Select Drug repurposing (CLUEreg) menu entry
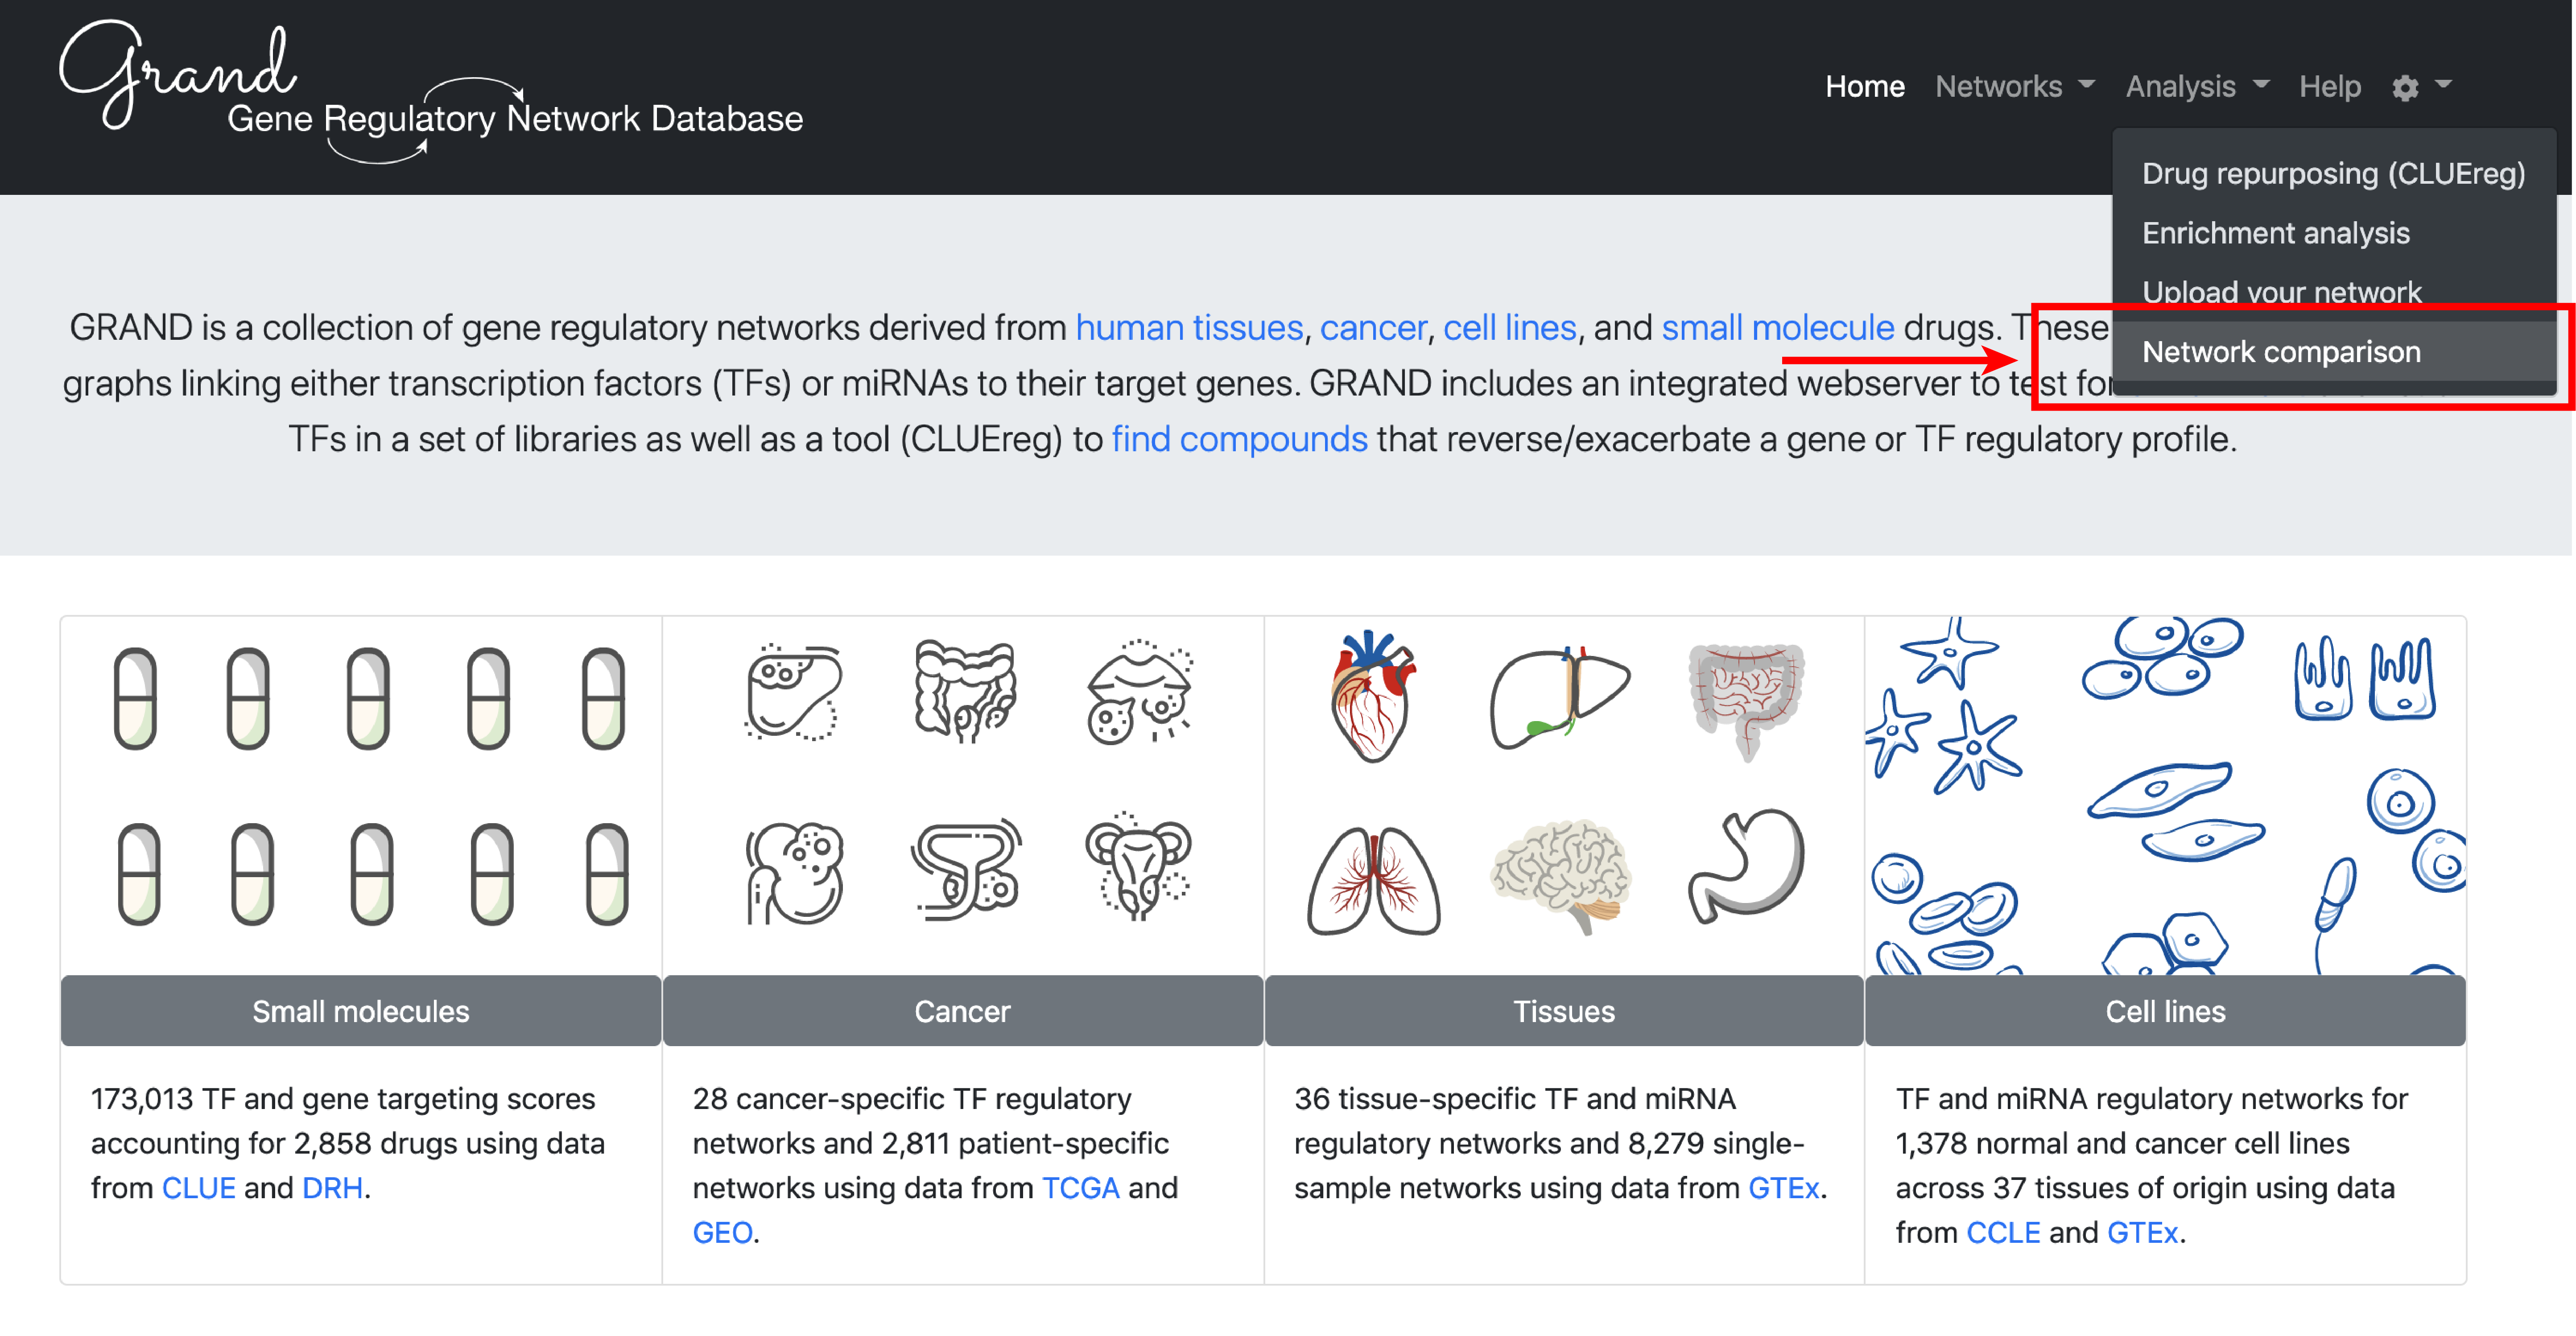The width and height of the screenshot is (2576, 1336). point(2334,173)
